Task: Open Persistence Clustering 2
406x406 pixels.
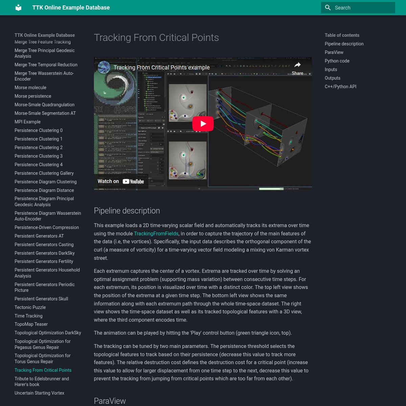Action: [x=39, y=148]
